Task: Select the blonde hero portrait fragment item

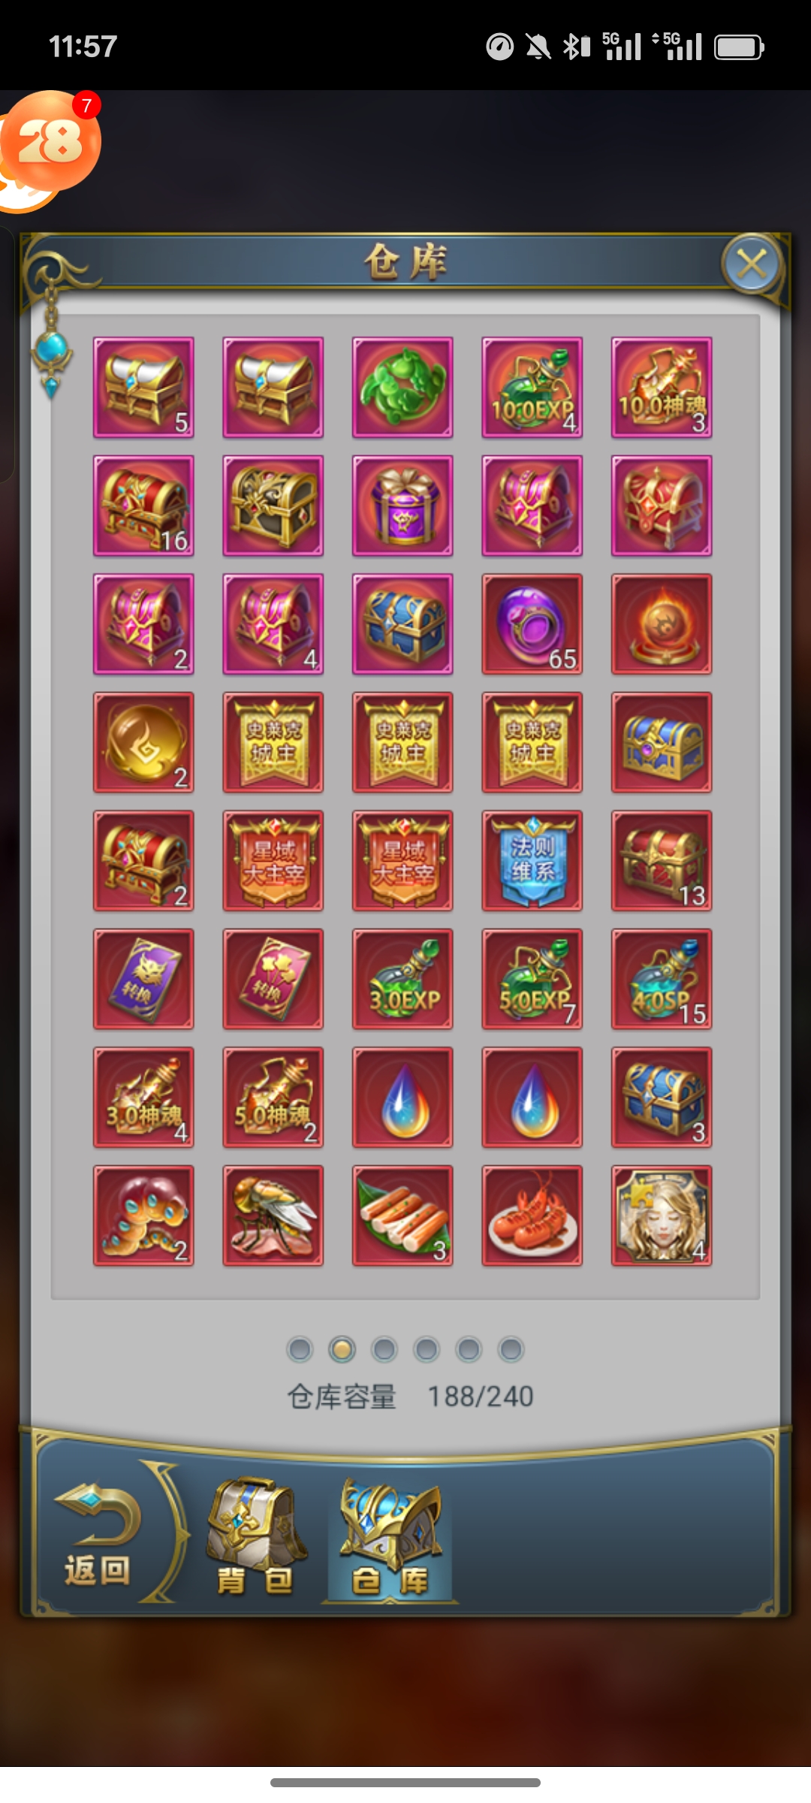Action: click(x=662, y=1216)
